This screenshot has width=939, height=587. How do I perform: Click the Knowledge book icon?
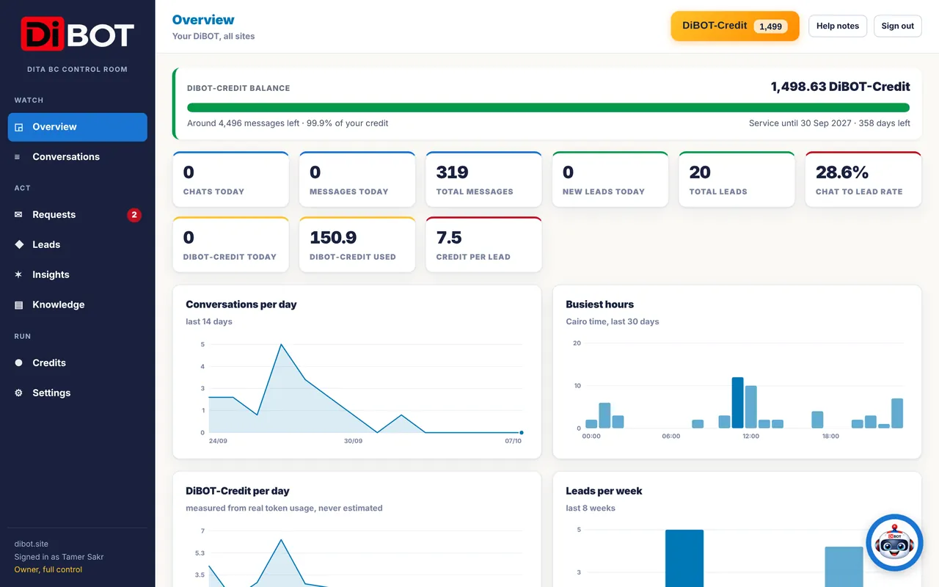(x=18, y=305)
